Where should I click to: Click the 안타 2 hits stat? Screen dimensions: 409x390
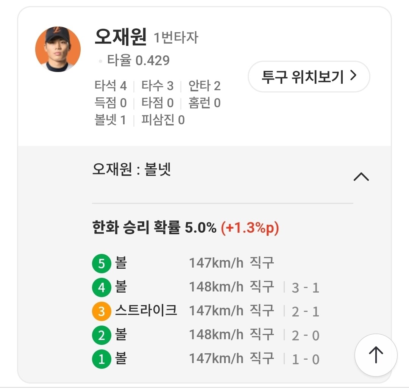click(204, 86)
